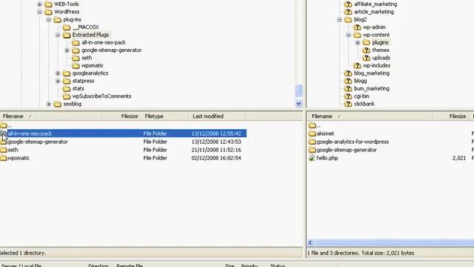The width and height of the screenshot is (474, 267).
Task: Click the parent '..' folder icon in local list
Action: [3, 125]
